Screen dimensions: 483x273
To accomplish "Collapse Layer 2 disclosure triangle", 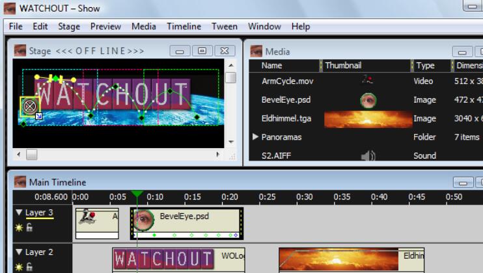I will (x=19, y=252).
